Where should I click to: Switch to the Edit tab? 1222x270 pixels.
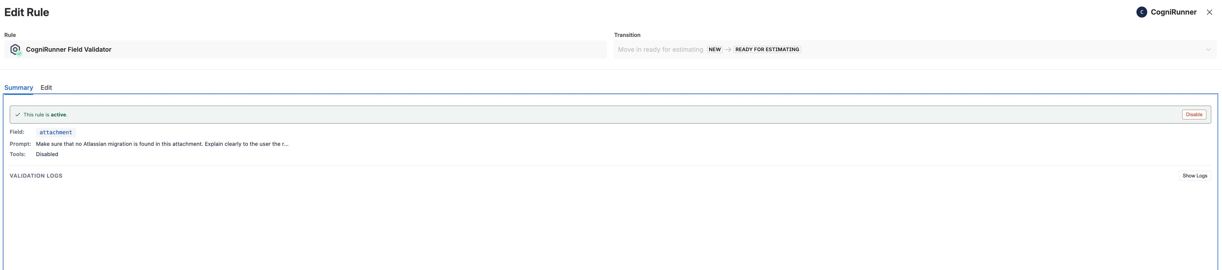[46, 88]
